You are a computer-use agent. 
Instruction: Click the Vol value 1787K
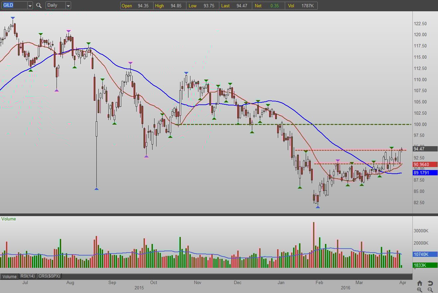click(308, 6)
